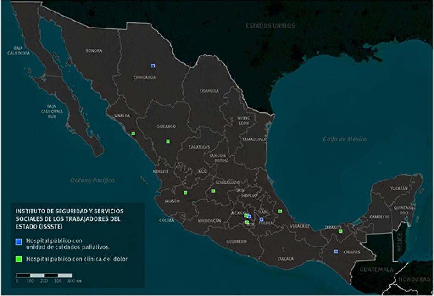
Task: Click the Yucatán state label
Action: [x=399, y=188]
